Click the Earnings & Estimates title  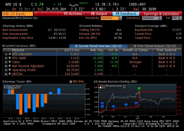[161, 14]
